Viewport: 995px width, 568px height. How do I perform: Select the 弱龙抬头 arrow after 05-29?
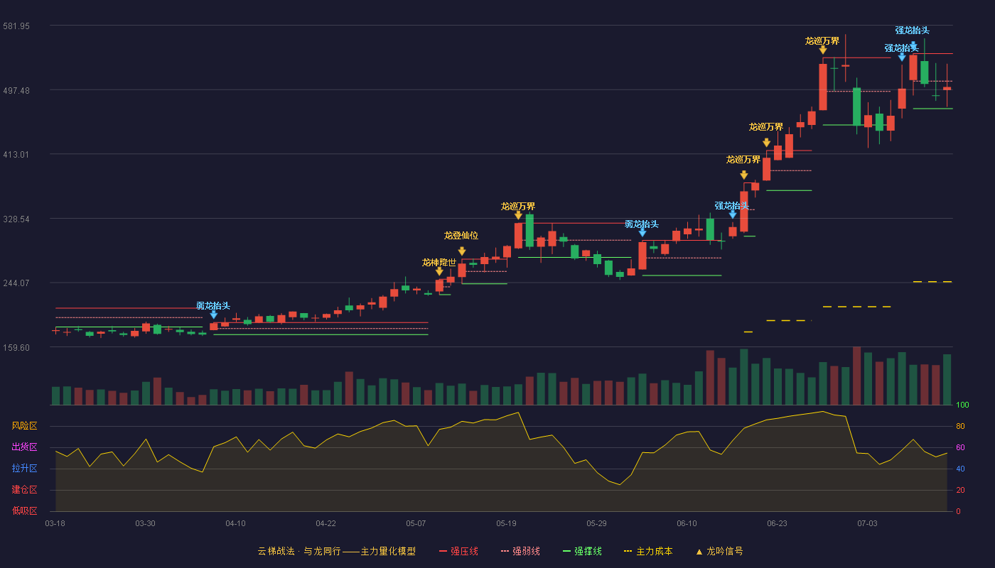642,232
